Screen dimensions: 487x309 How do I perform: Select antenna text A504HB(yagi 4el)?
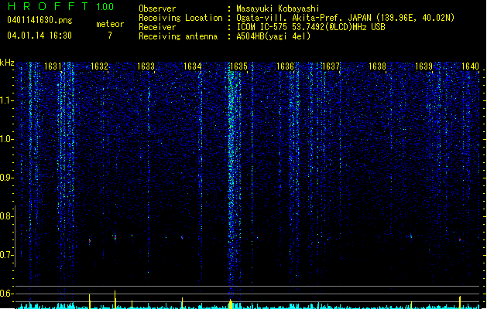(273, 36)
